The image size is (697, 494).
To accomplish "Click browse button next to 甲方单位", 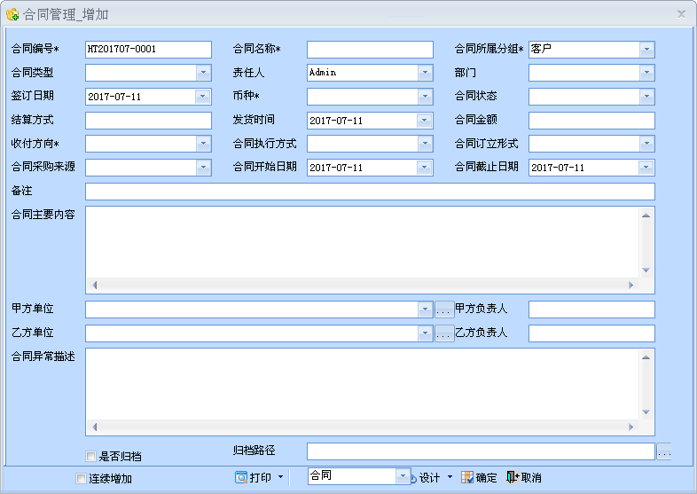I will click(444, 310).
